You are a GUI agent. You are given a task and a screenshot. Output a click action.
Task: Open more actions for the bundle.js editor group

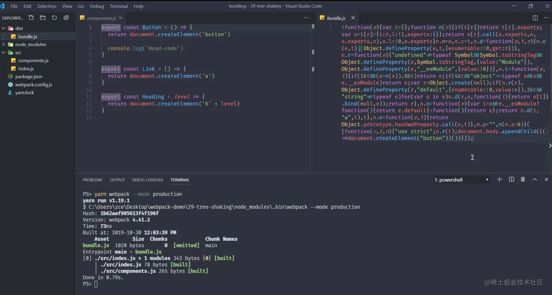pyautogui.click(x=546, y=18)
